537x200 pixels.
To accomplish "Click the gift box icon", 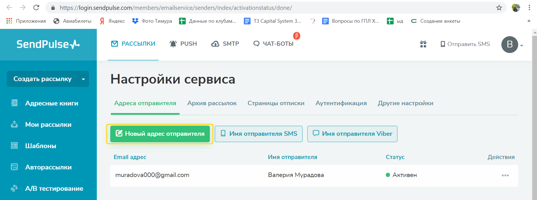I will [x=423, y=44].
